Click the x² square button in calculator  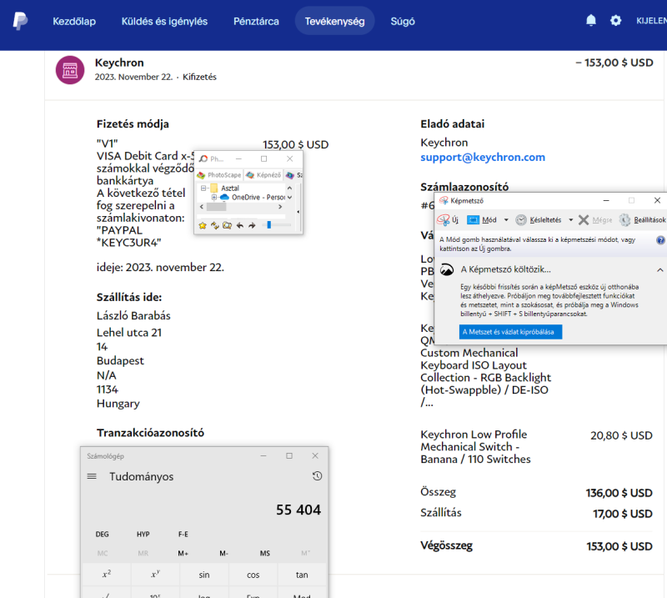pyautogui.click(x=107, y=575)
